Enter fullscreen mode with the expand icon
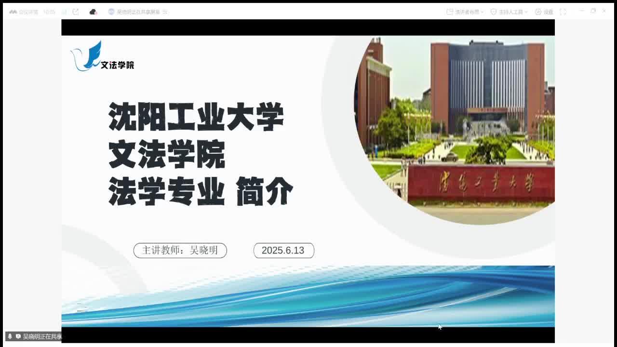 point(563,12)
